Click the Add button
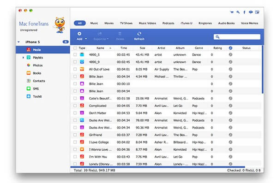The width and height of the screenshot is (277, 183). [79, 36]
